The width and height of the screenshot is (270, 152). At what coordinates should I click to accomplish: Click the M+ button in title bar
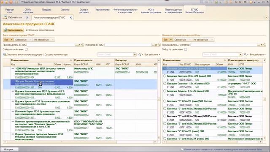click(241, 2)
